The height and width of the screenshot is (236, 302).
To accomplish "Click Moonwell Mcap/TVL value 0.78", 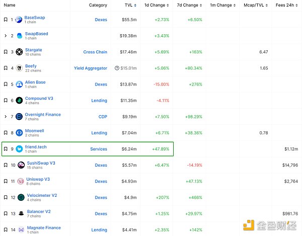I will 264,133.
